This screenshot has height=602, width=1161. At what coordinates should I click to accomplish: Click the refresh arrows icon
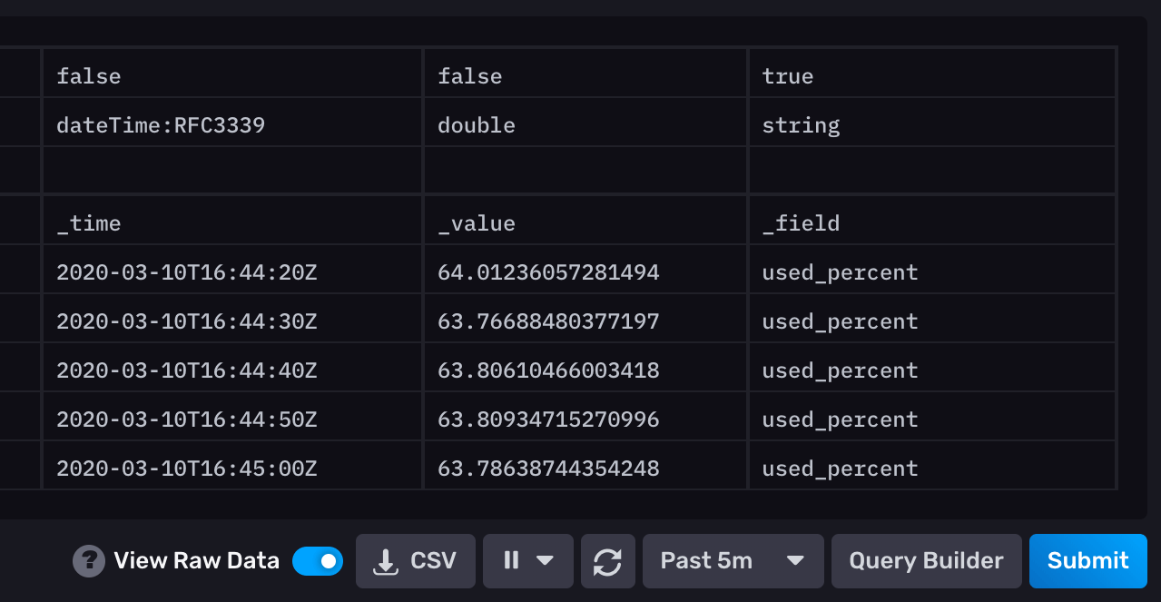pyautogui.click(x=607, y=561)
